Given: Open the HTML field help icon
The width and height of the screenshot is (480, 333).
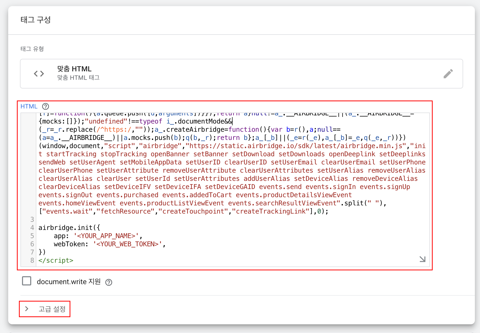Looking at the screenshot, I should (x=46, y=106).
